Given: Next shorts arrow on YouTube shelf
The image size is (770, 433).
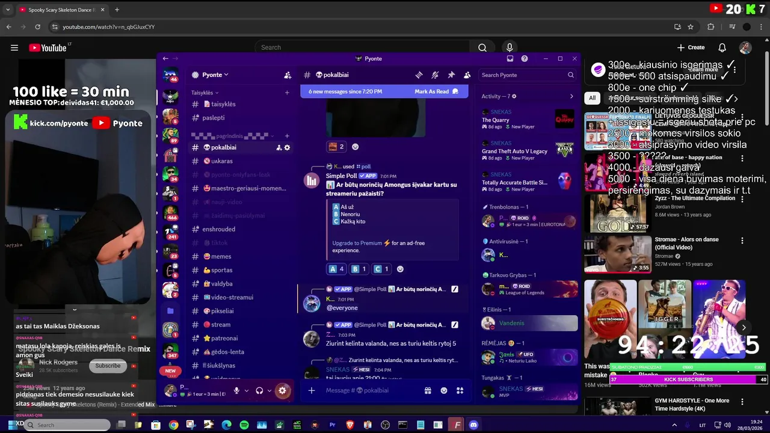Looking at the screenshot, I should (744, 327).
